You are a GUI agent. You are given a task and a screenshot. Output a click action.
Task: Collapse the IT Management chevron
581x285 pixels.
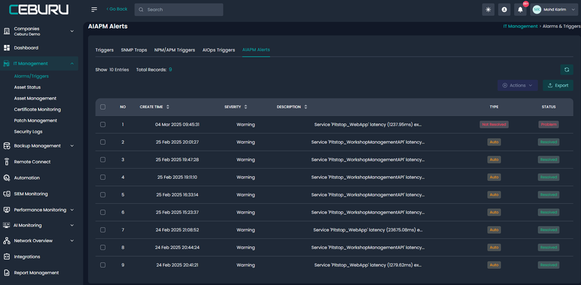point(72,64)
